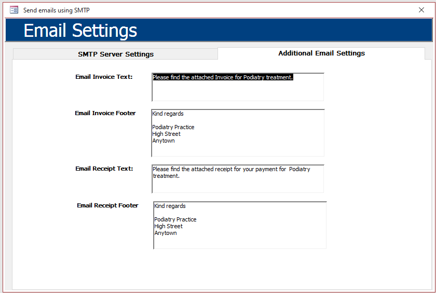The image size is (436, 293).
Task: Select the Additional Email Settings tab
Action: click(321, 53)
